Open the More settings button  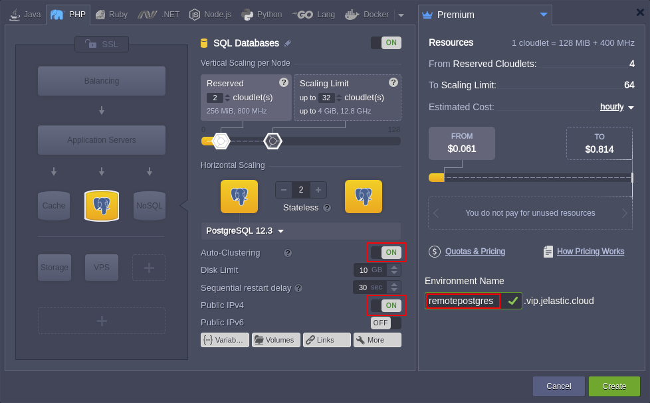[378, 340]
